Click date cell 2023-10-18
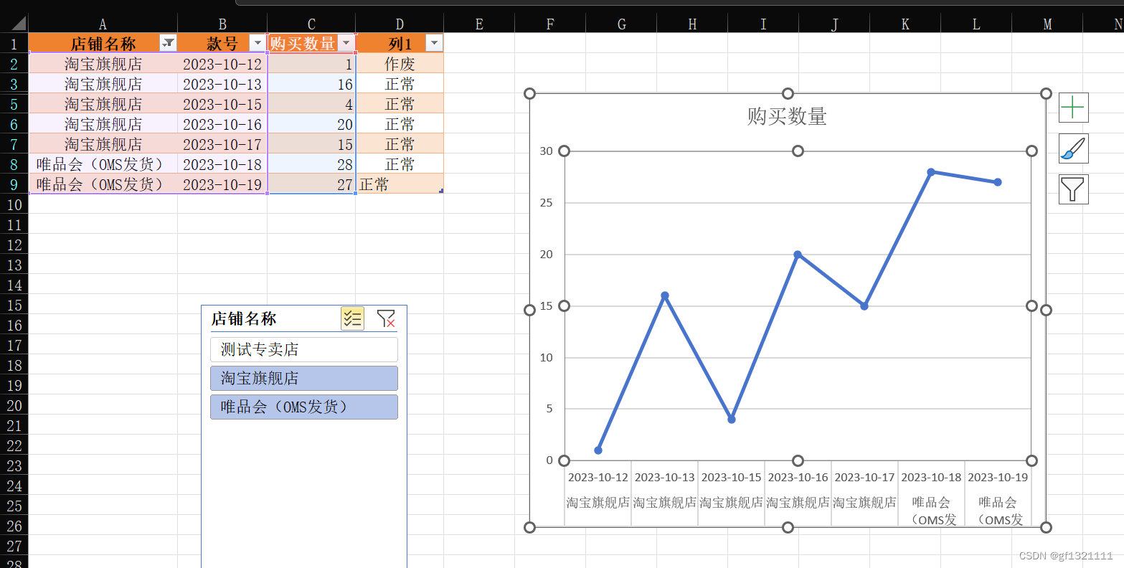Screen dimensions: 1124x568 click(222, 164)
